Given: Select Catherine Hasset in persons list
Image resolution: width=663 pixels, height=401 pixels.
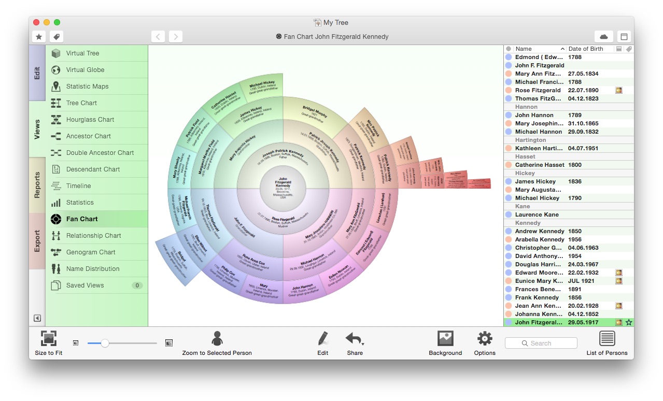Looking at the screenshot, I should click(569, 165).
